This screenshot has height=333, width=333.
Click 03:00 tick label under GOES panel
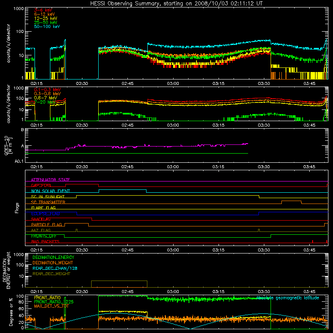173,167
